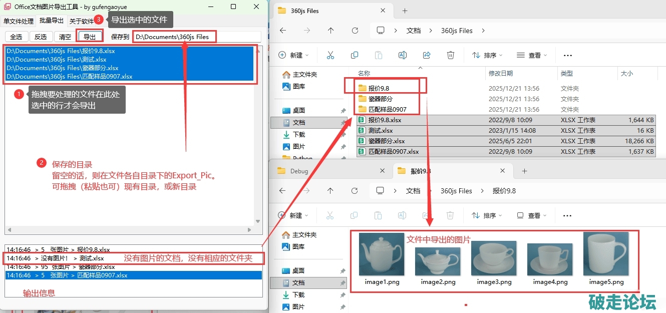Go up one level from the 报价9.8 folder
This screenshot has width=666, height=313.
pyautogui.click(x=330, y=191)
